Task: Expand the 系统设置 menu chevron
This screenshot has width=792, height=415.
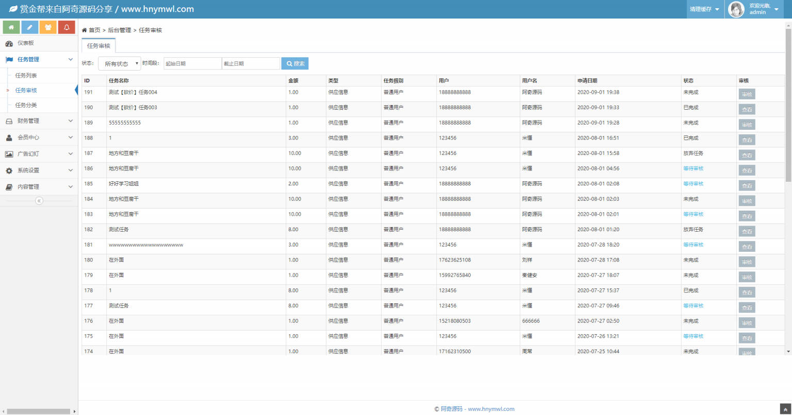Action: click(71, 170)
